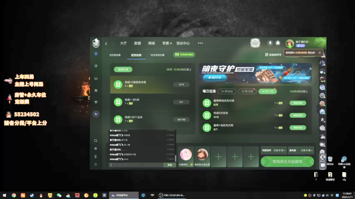
Task: Click the empty plus slot beside 肉肉怎么这么菜
Action: tap(218, 157)
